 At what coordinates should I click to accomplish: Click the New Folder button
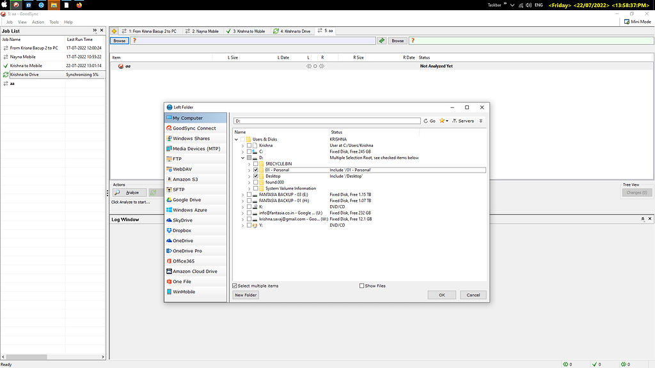245,295
